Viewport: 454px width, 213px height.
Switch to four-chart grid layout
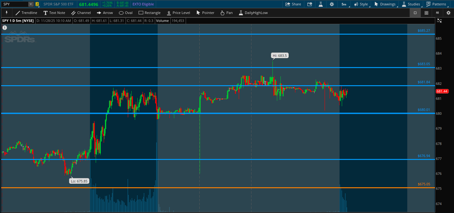(x=426, y=12)
